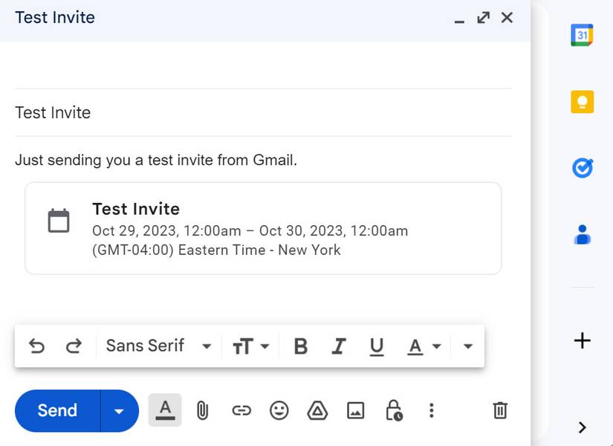Image resolution: width=613 pixels, height=446 pixels.
Task: Expand more formatting options arrow
Action: click(x=467, y=346)
